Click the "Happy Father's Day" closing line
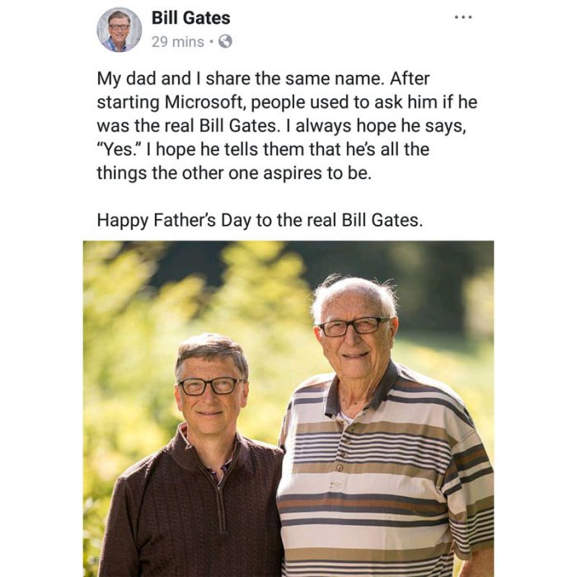 [260, 220]
